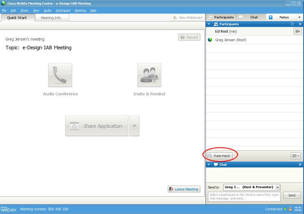Viewport: 304px width, 214px height.
Task: Click the chat Send button
Action: pyautogui.click(x=292, y=195)
